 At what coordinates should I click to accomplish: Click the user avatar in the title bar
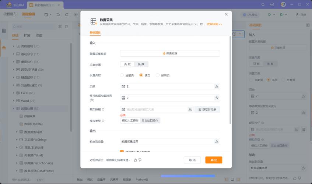pyautogui.click(x=283, y=4)
